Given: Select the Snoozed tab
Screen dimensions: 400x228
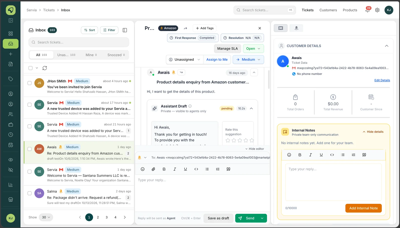Looking at the screenshot, I should (116, 55).
